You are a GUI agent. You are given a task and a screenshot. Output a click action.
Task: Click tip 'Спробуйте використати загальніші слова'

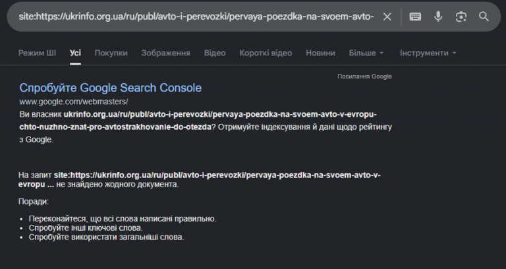point(106,237)
